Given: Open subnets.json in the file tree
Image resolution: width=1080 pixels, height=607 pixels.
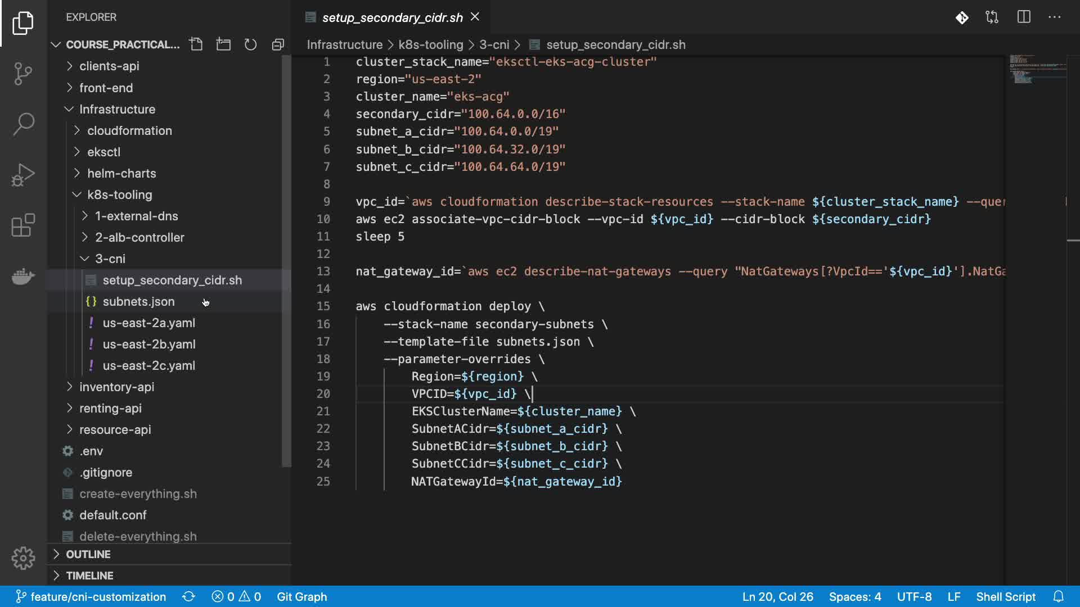Looking at the screenshot, I should coord(138,302).
